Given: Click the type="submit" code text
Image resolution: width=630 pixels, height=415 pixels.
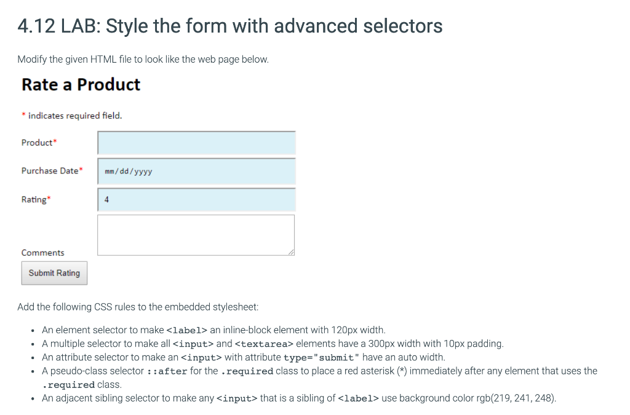Looking at the screenshot, I should coord(320,357).
